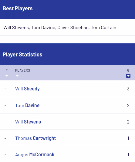Click Will Stevens' goal count
The image size is (135, 162).
128,122
